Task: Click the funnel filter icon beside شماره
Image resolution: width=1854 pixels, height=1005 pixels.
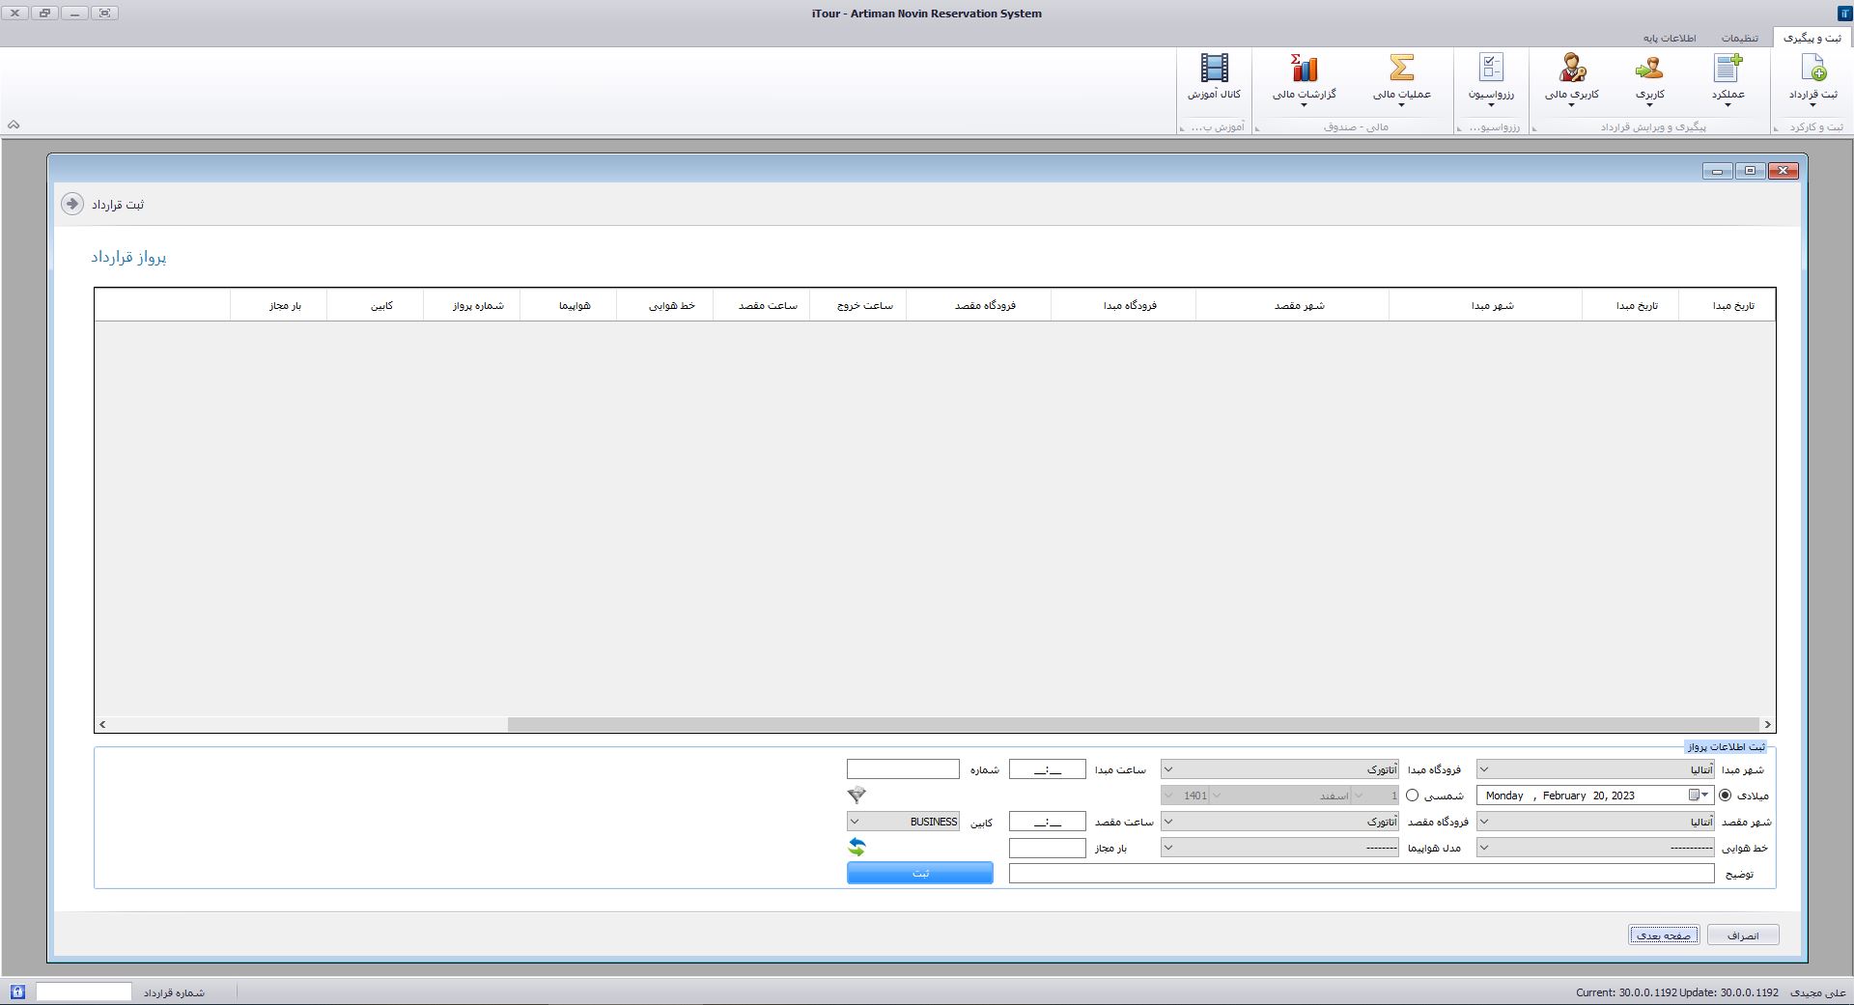Action: tap(857, 795)
